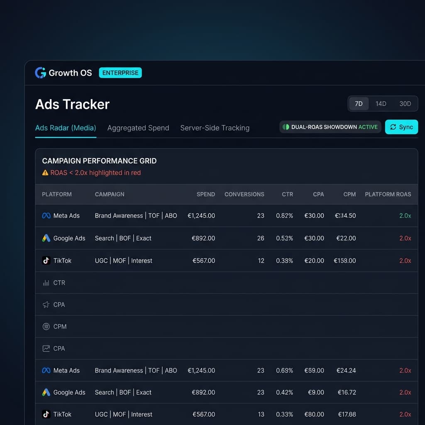The height and width of the screenshot is (425, 425).
Task: Click the Growth OS logo icon
Action: tap(40, 73)
